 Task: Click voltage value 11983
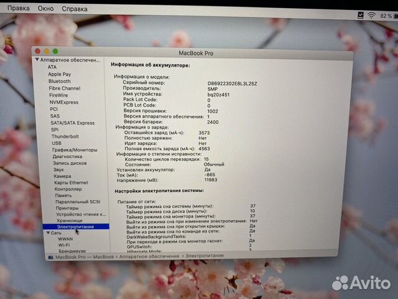[x=211, y=180]
